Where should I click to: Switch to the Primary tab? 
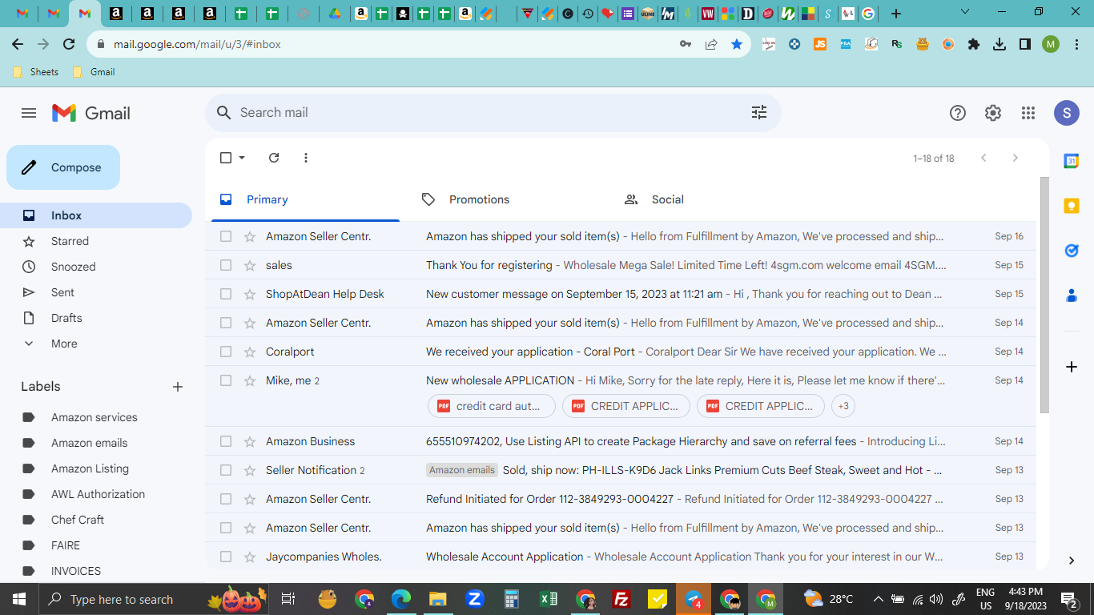305,199
